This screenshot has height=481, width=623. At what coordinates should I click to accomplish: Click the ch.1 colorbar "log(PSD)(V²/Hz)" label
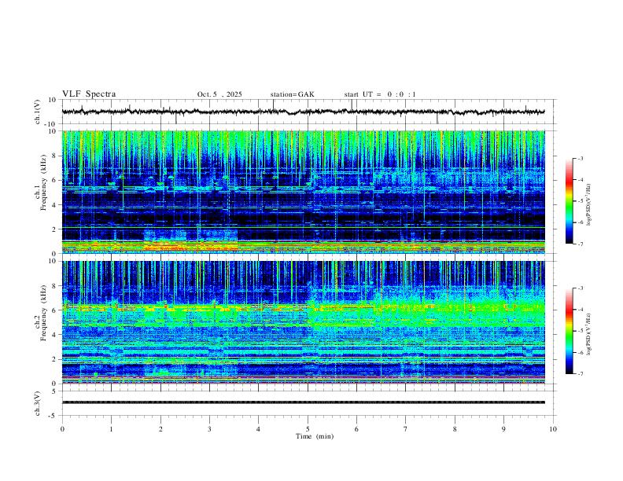(589, 204)
